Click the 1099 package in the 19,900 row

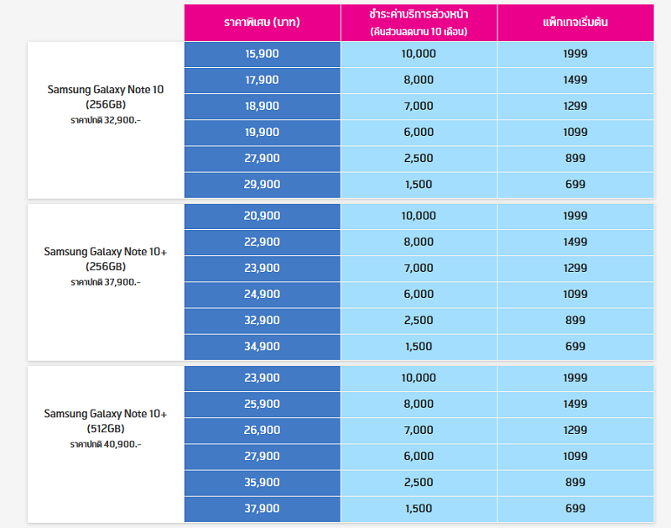(575, 133)
